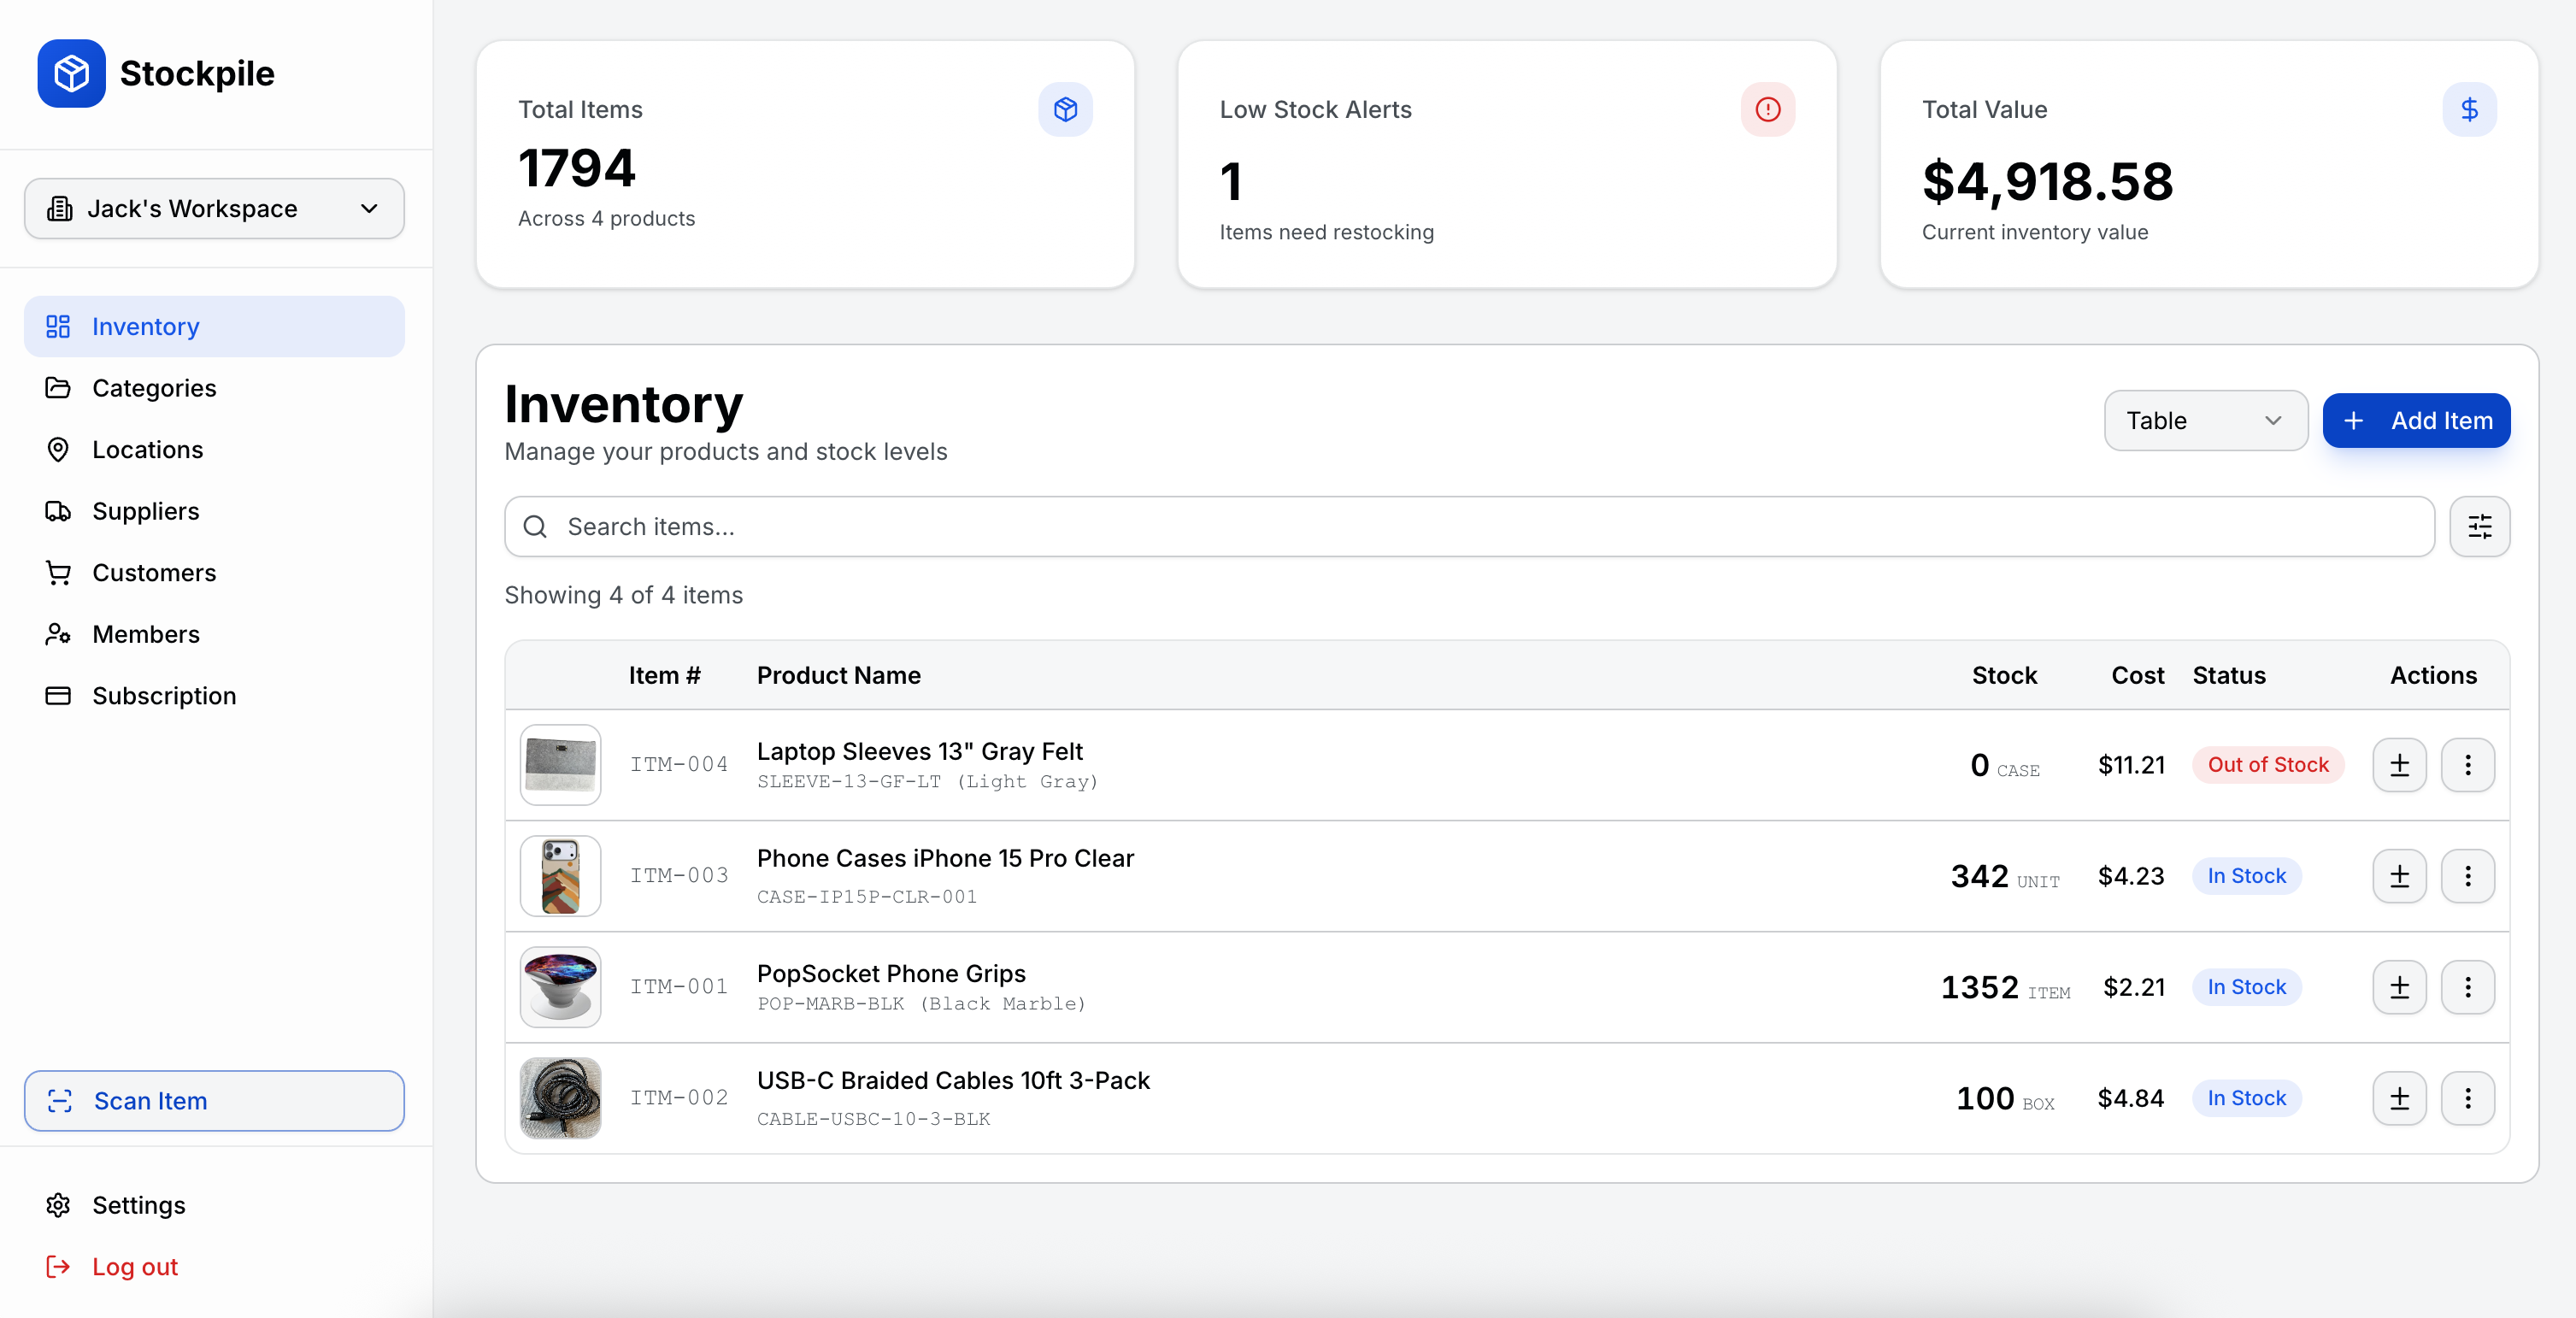Click the Scan Item button

tap(214, 1100)
